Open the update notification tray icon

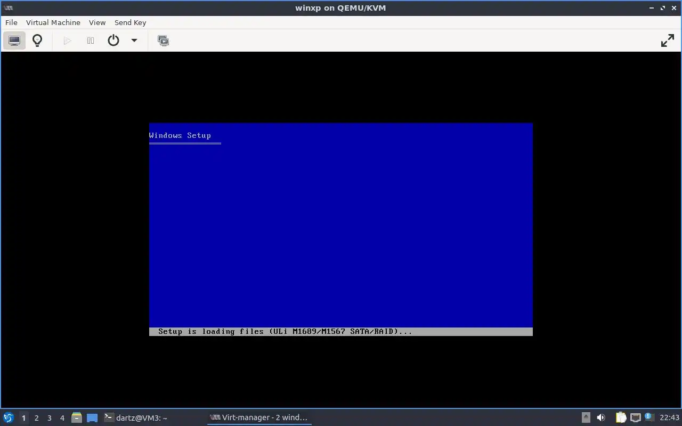649,417
